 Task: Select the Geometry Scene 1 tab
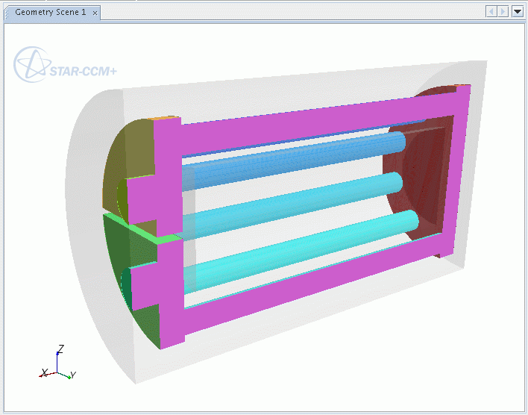(x=49, y=13)
